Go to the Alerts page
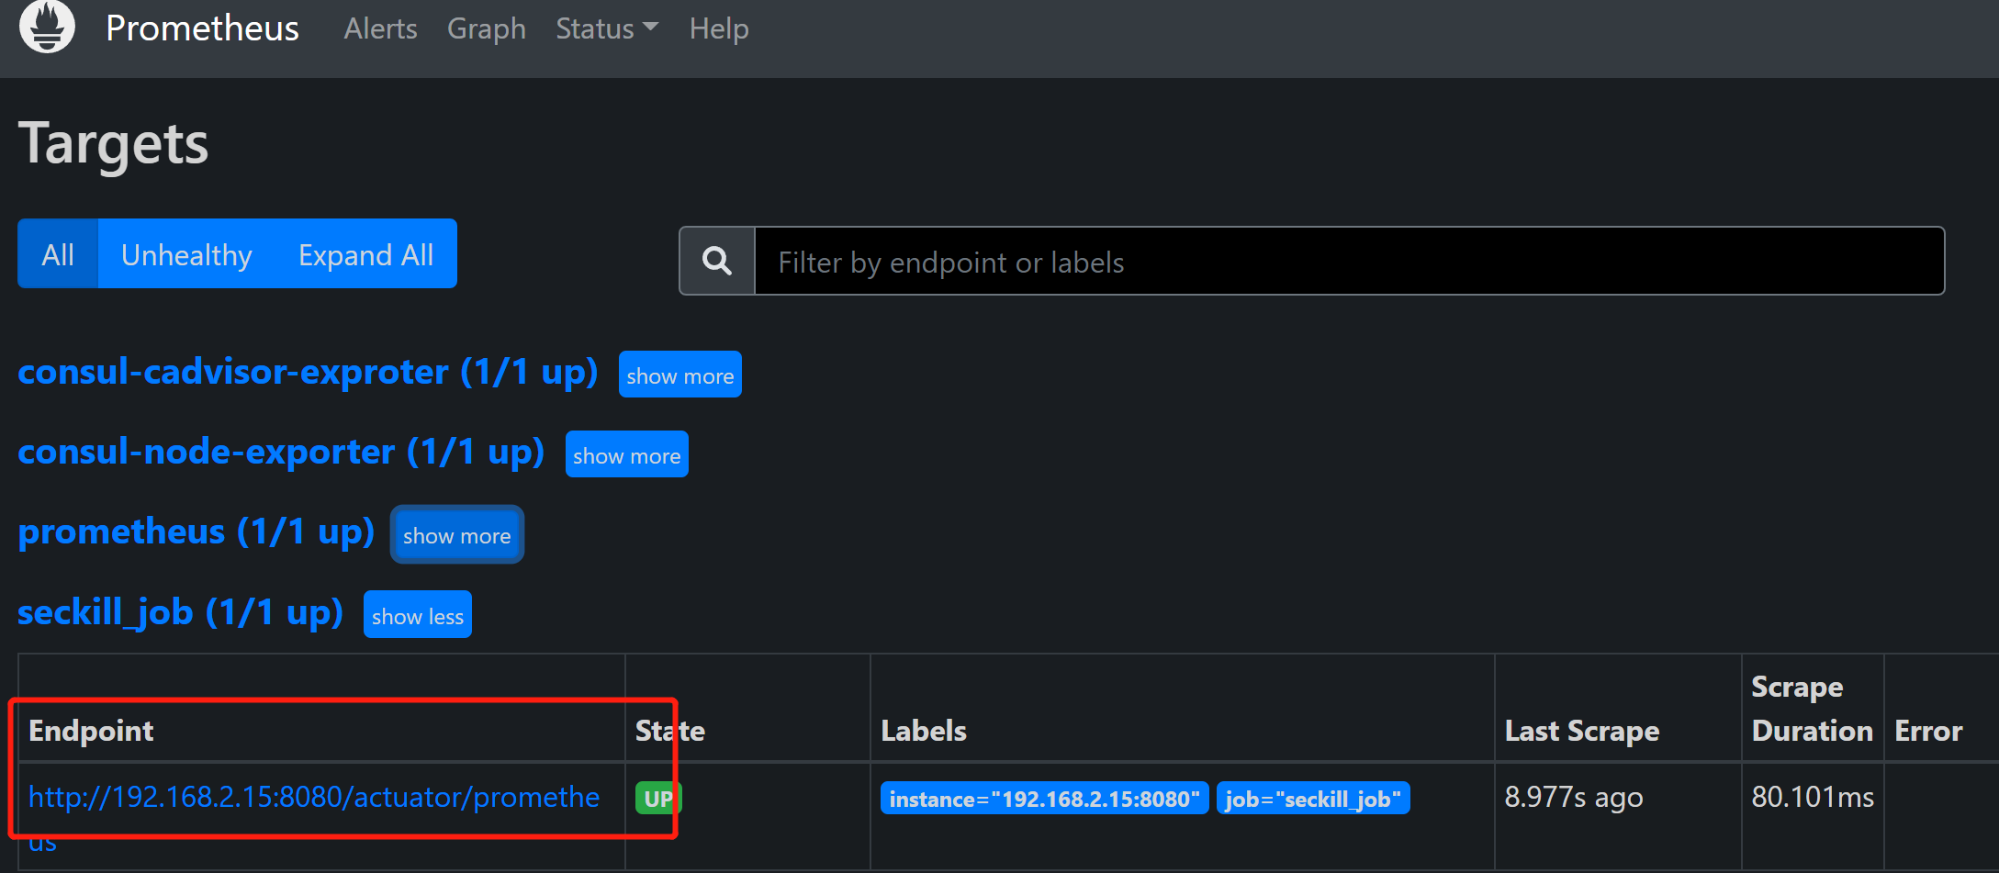The width and height of the screenshot is (1999, 873). [380, 29]
